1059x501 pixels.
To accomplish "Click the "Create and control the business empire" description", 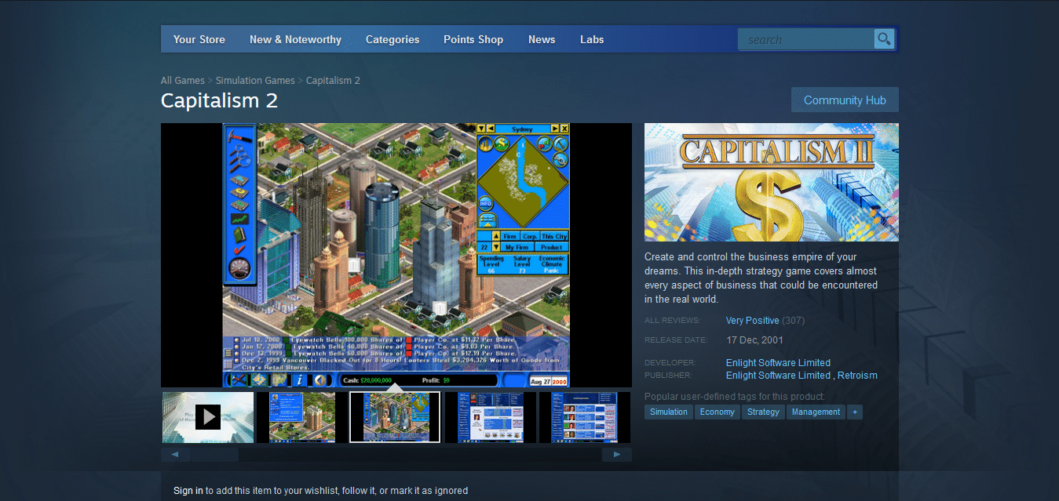I will [761, 278].
